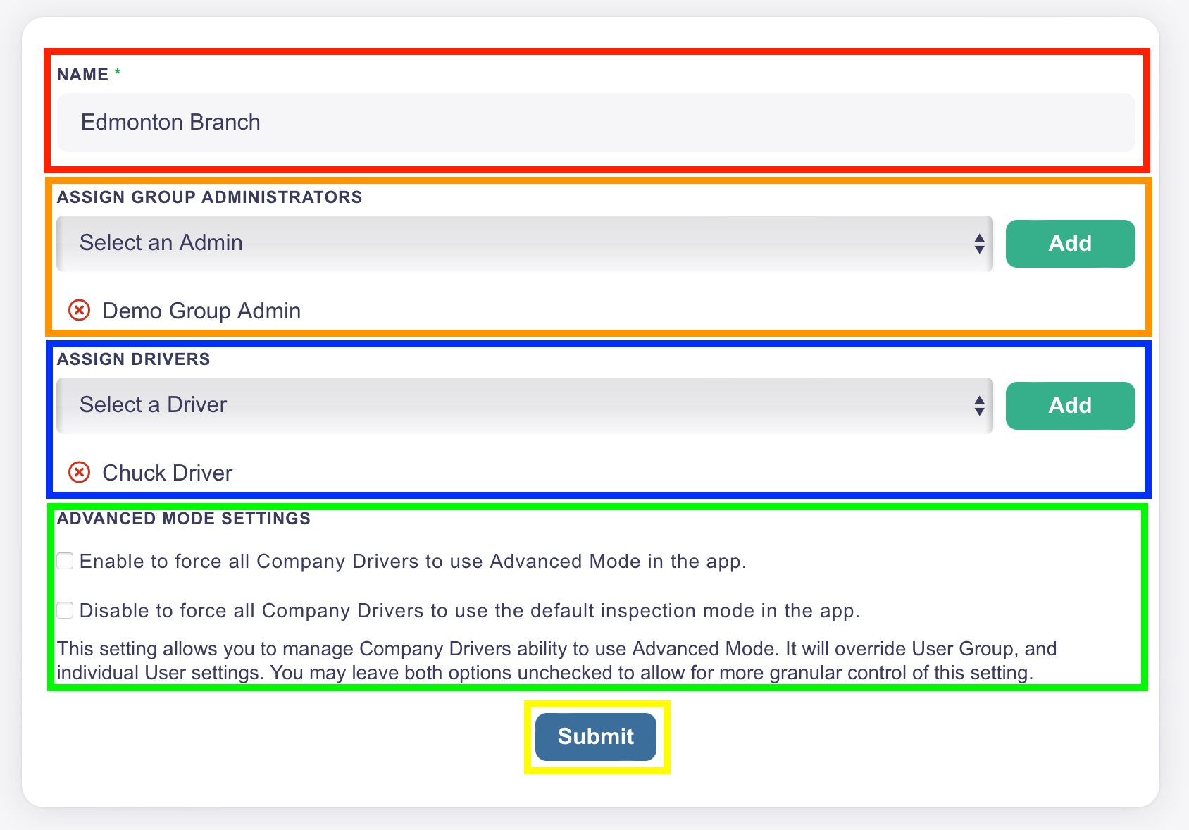The height and width of the screenshot is (830, 1189).
Task: Open the Select a Driver dropdown
Action: pos(525,405)
